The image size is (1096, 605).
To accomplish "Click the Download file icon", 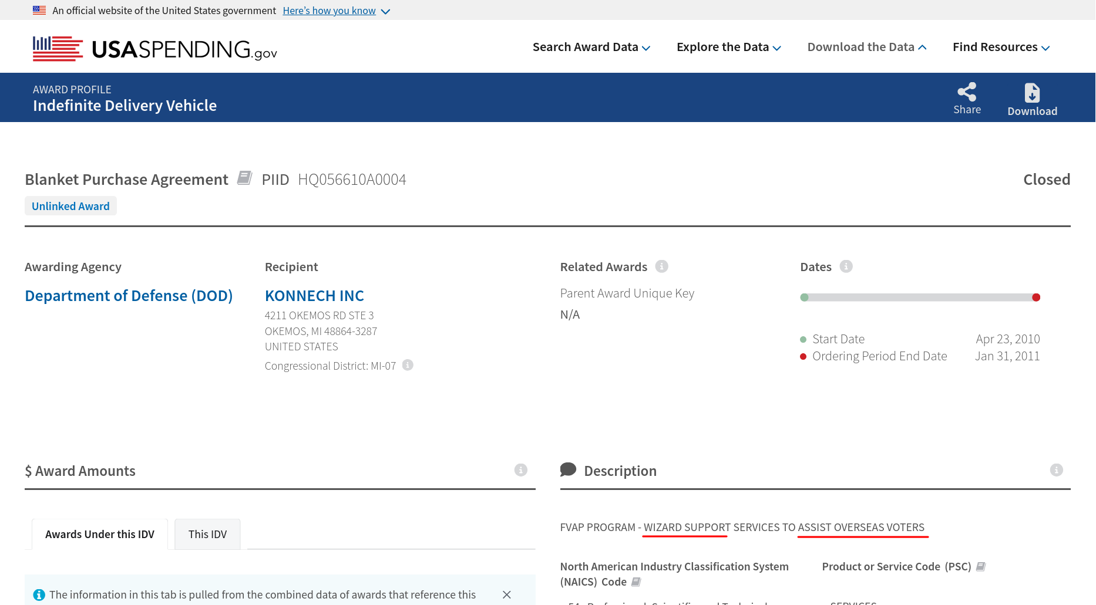I will coord(1032,93).
